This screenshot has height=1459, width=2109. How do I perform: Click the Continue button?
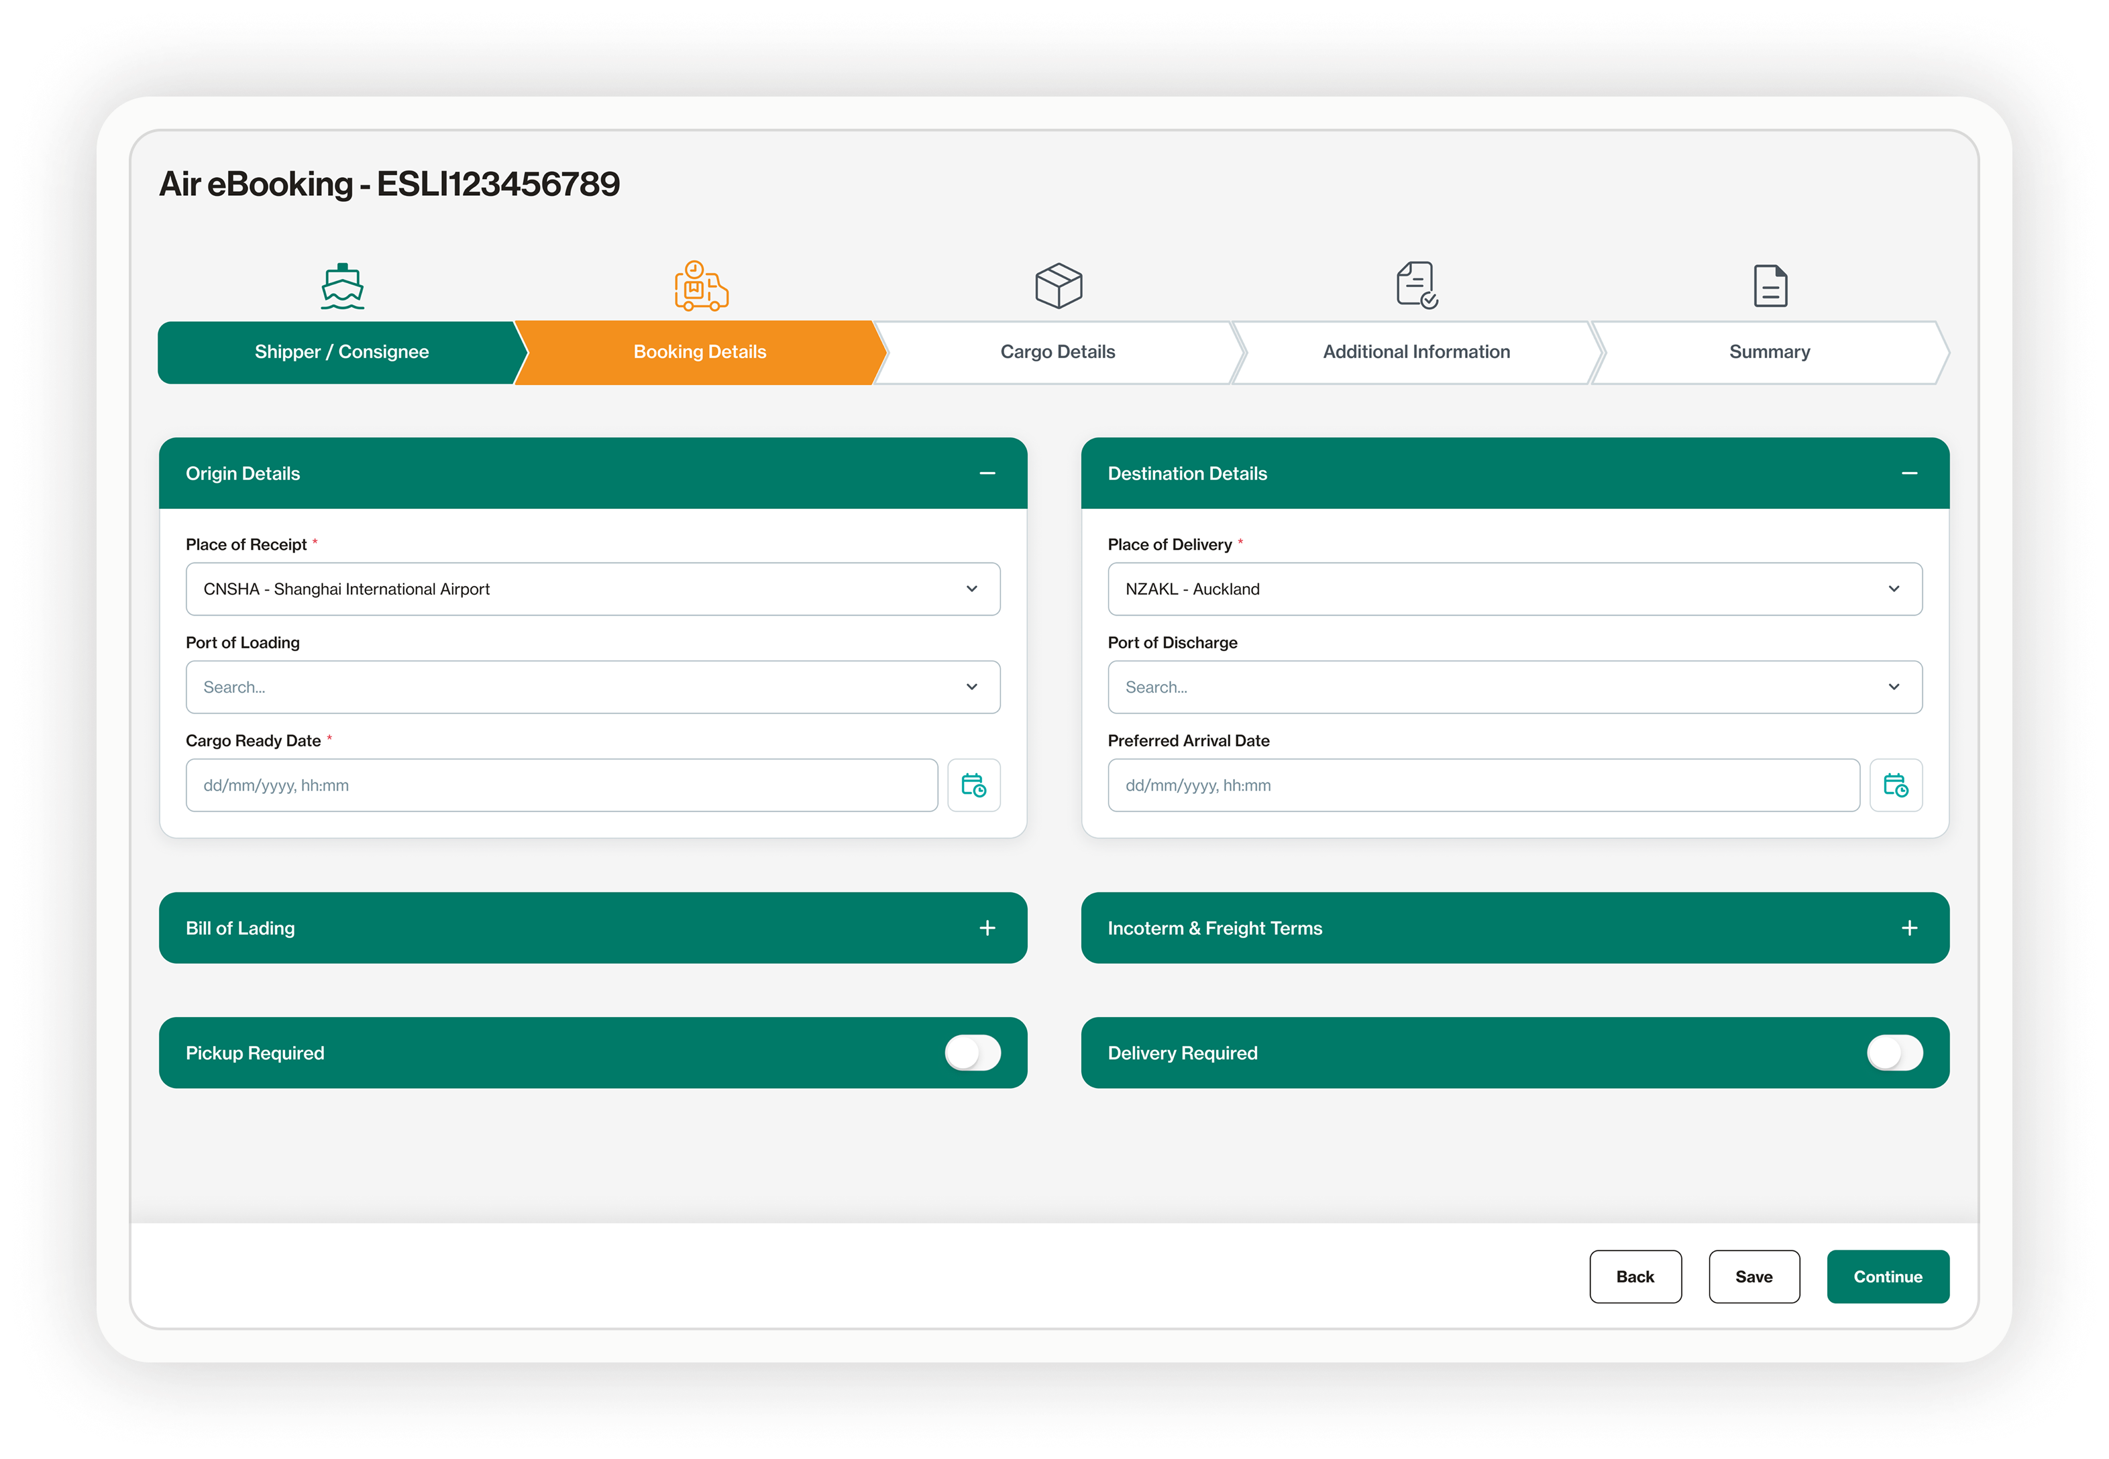[1887, 1277]
